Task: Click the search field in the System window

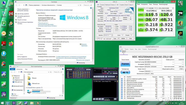Action: [88, 5]
